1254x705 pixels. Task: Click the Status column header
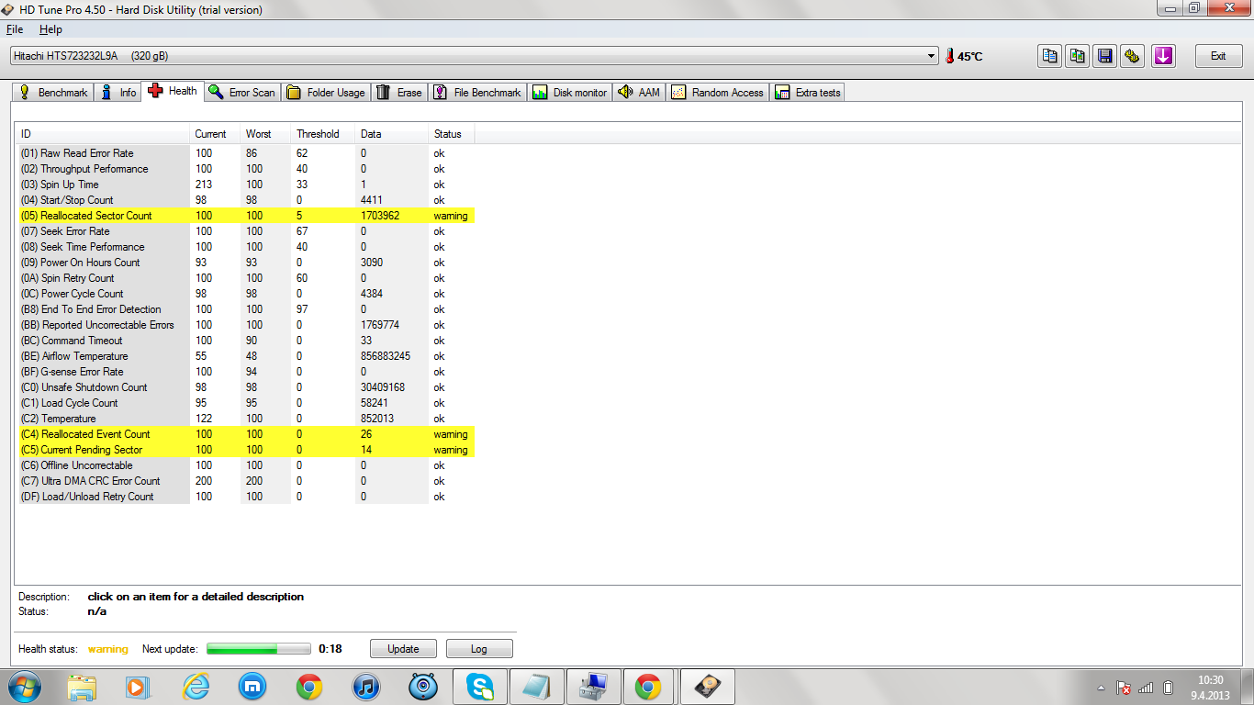coord(452,134)
